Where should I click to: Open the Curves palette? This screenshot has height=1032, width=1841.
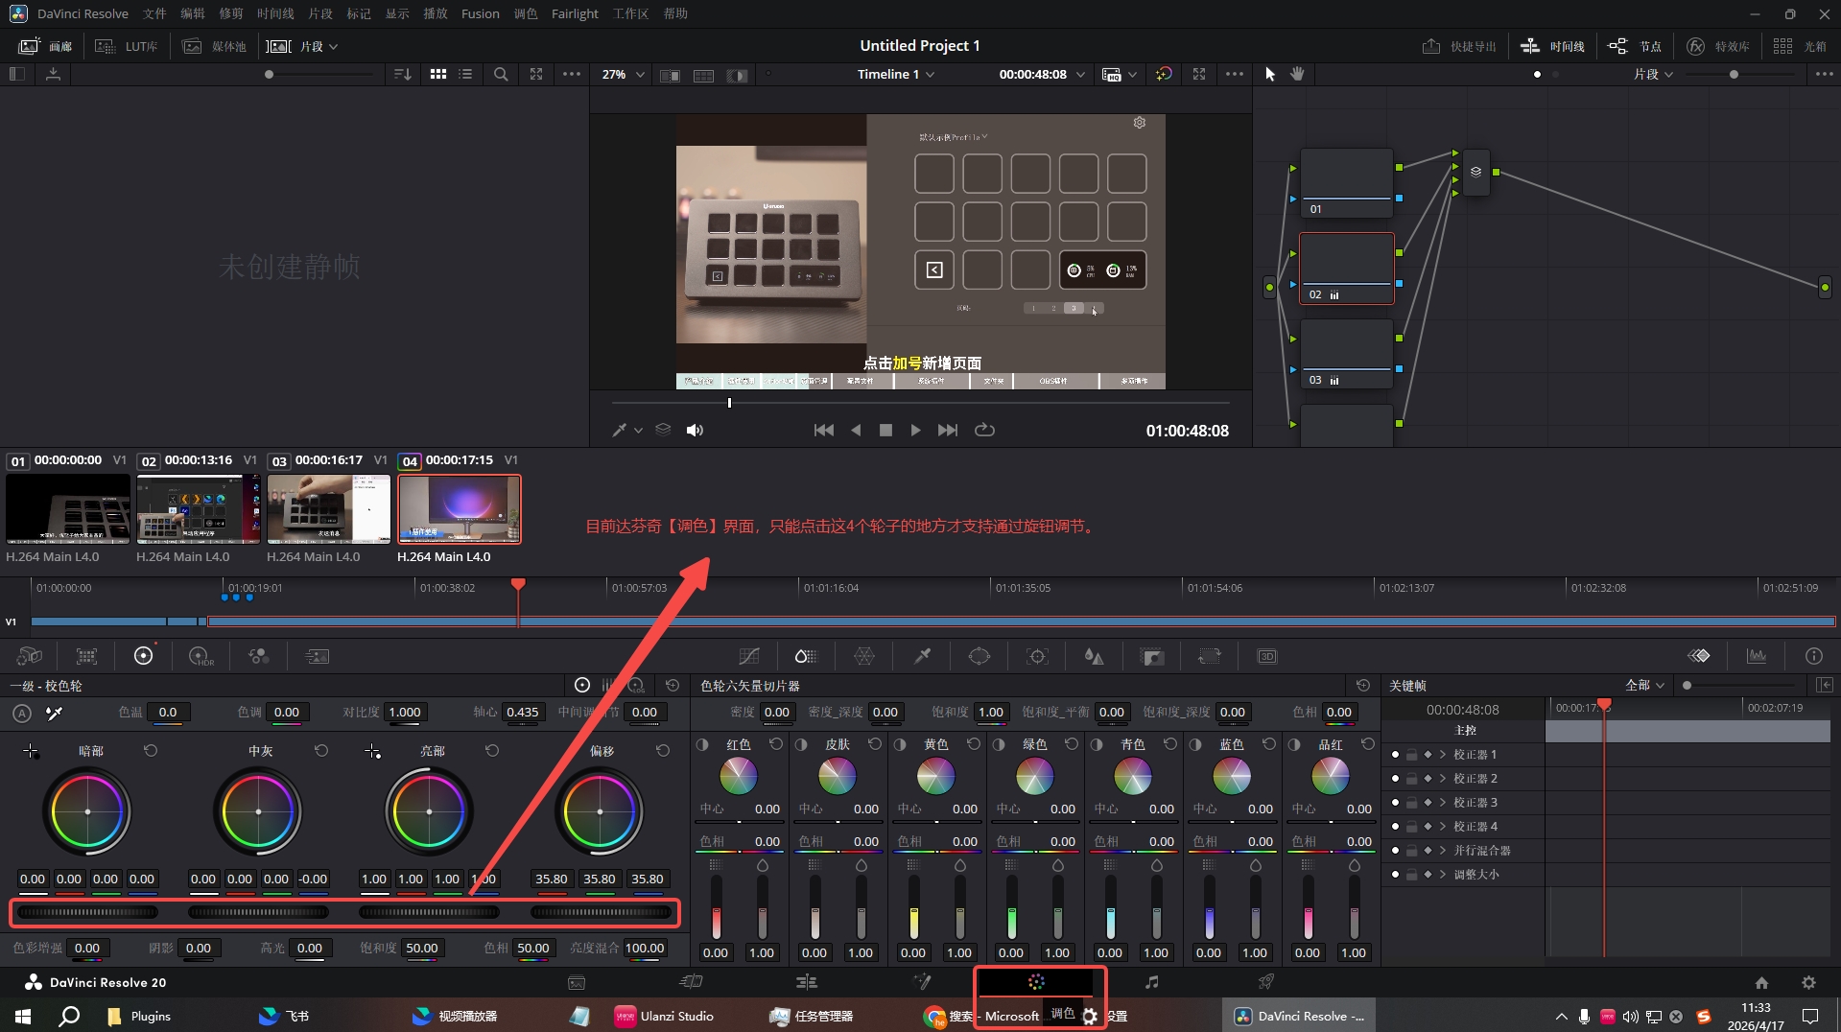click(749, 656)
